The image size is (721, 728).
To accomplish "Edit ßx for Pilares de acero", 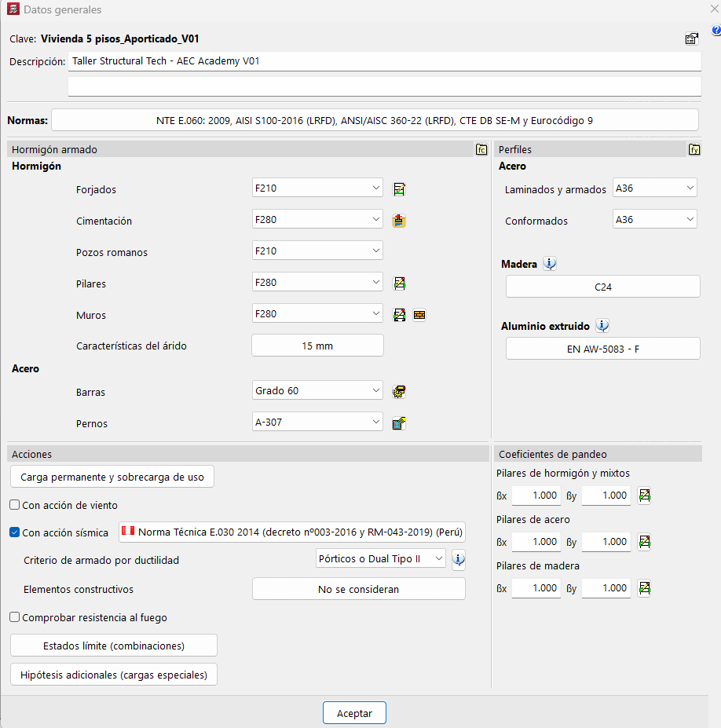I will pyautogui.click(x=536, y=542).
